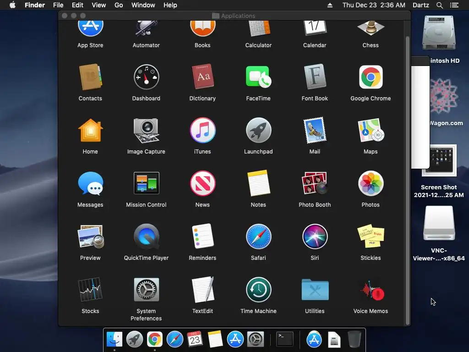469x352 pixels.
Task: Click Chrome in the Dock
Action: tap(155, 339)
